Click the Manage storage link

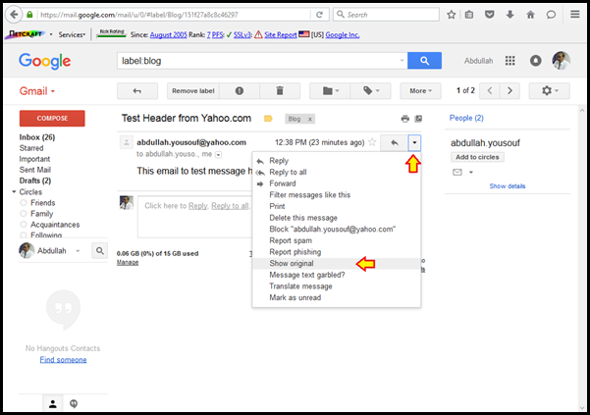click(x=128, y=262)
